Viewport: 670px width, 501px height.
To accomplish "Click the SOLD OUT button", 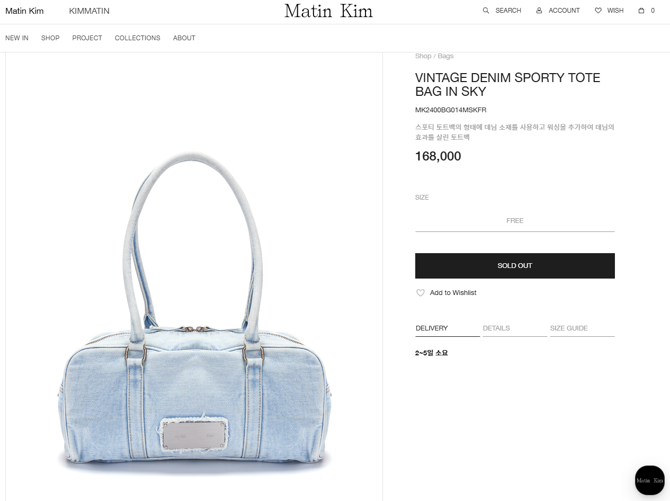I will (x=515, y=266).
